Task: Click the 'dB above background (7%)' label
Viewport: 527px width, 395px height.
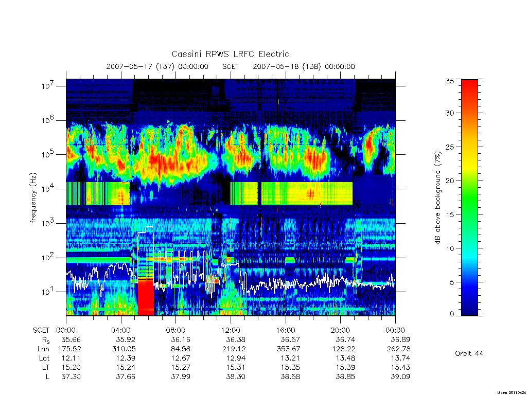Action: [x=437, y=198]
